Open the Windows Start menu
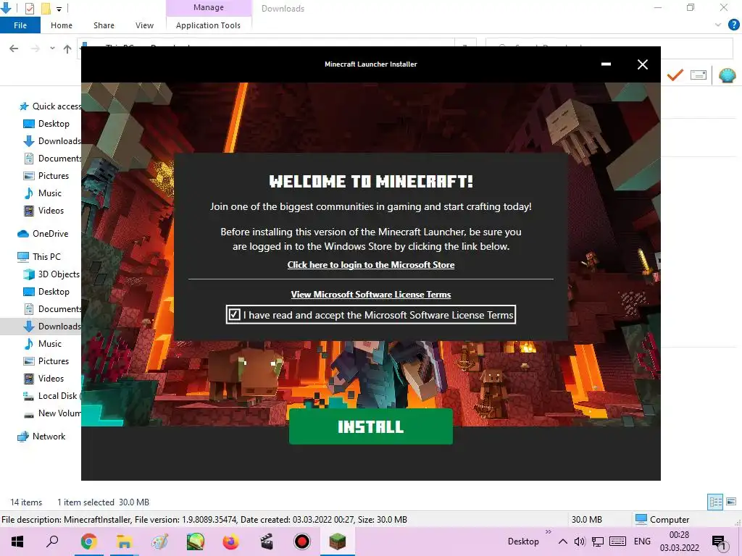Image resolution: width=742 pixels, height=556 pixels. [x=17, y=542]
